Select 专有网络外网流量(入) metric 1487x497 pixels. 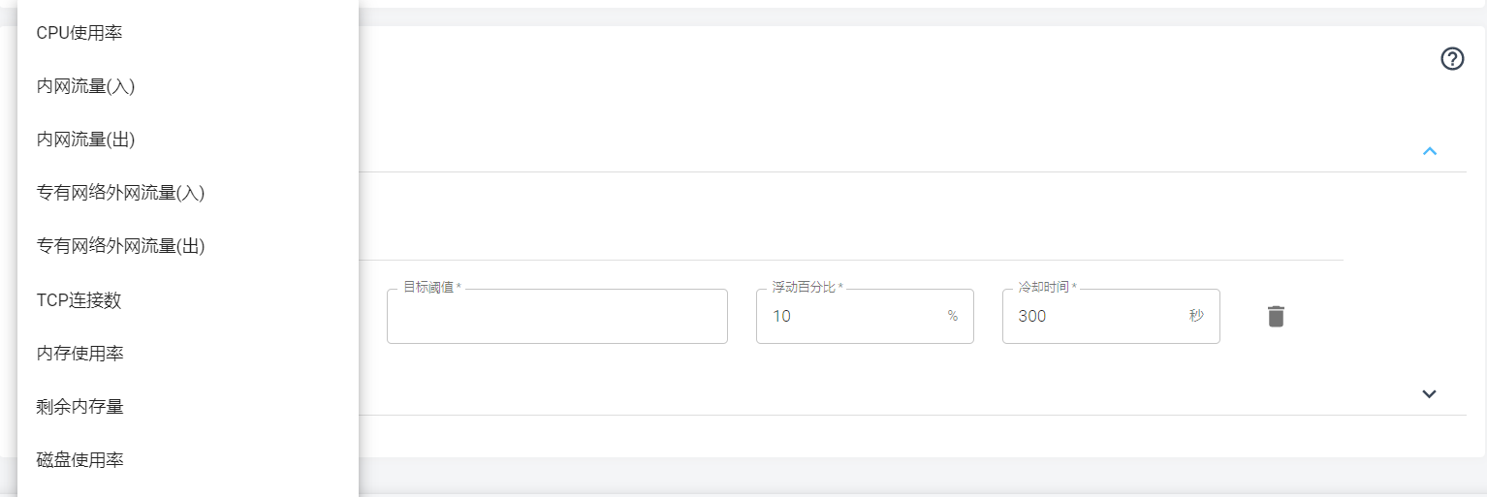[x=188, y=193]
